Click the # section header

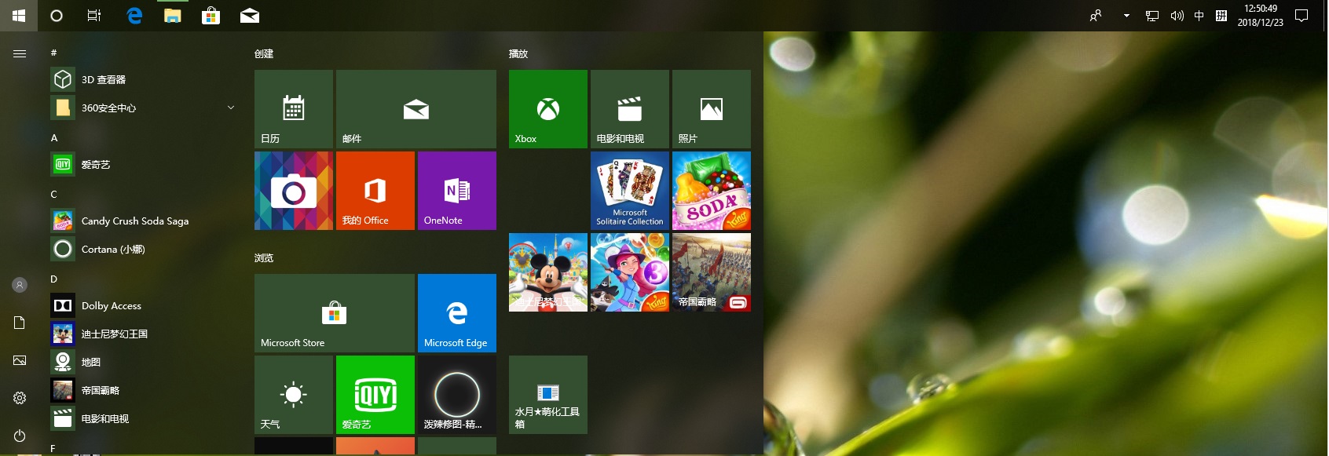point(53,53)
